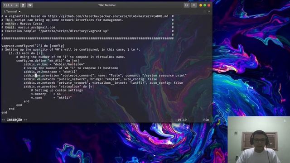Add terminal down split icon
Viewport: 290px width, 163px height.
point(30,5)
